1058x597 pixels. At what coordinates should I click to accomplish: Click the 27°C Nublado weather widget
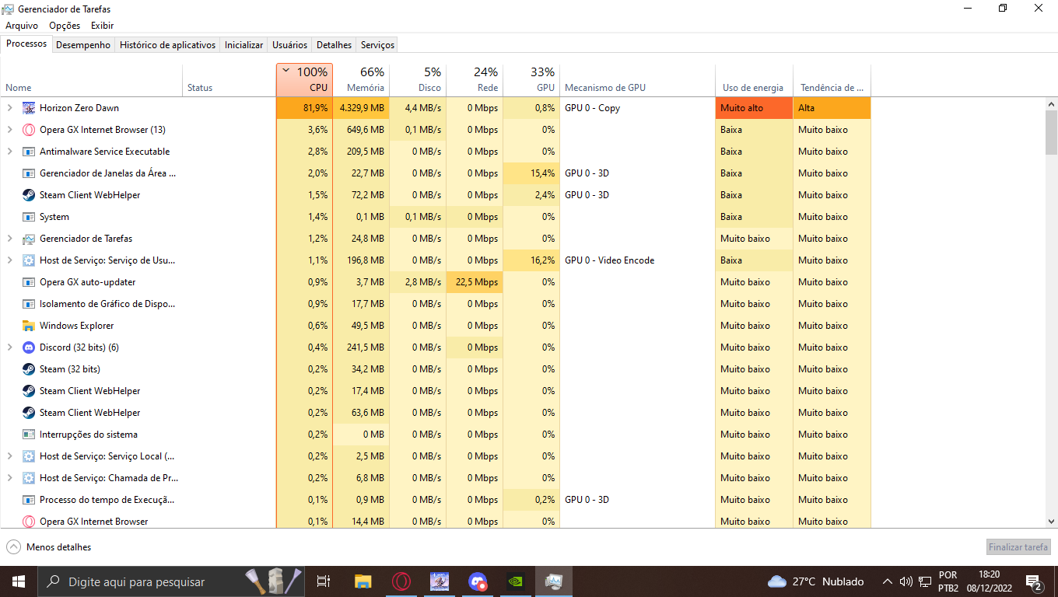(816, 581)
